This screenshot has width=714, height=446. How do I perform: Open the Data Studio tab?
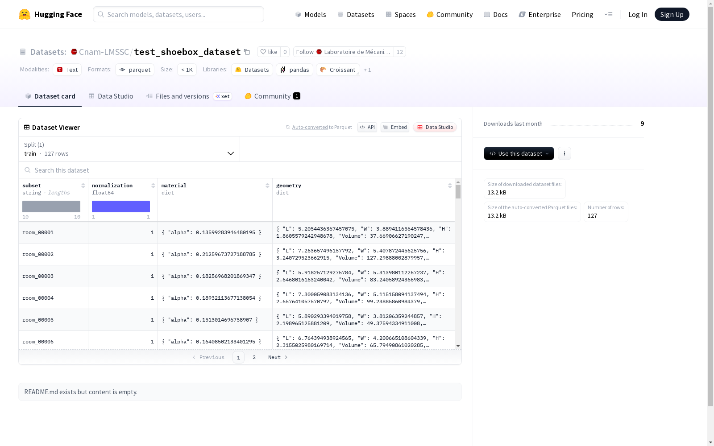click(111, 96)
